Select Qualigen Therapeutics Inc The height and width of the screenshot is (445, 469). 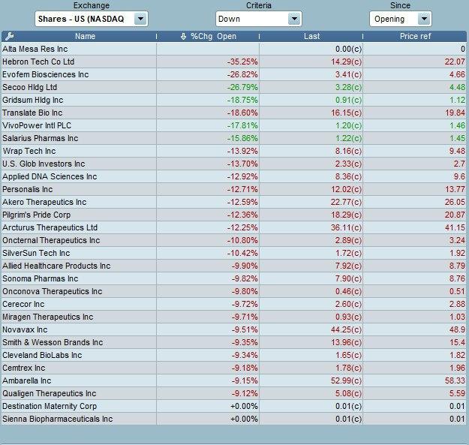[x=50, y=393]
